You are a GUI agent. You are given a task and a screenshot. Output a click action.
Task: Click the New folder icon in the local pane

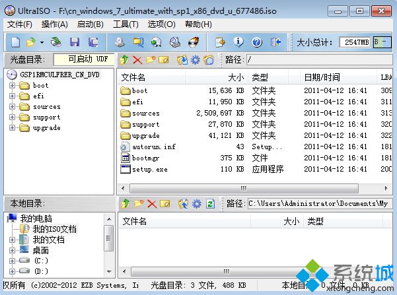click(139, 204)
